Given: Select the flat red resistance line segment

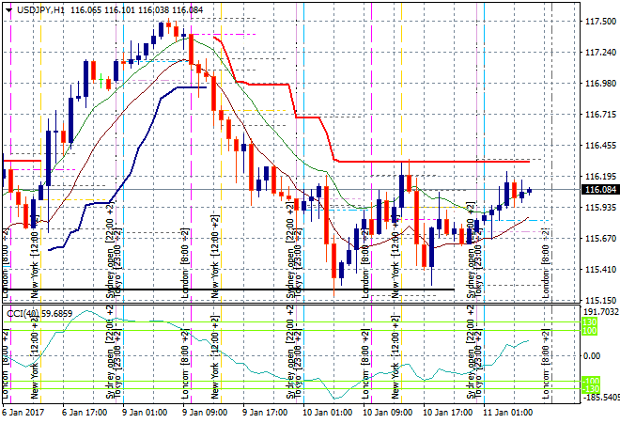Looking at the screenshot, I should 432,161.
